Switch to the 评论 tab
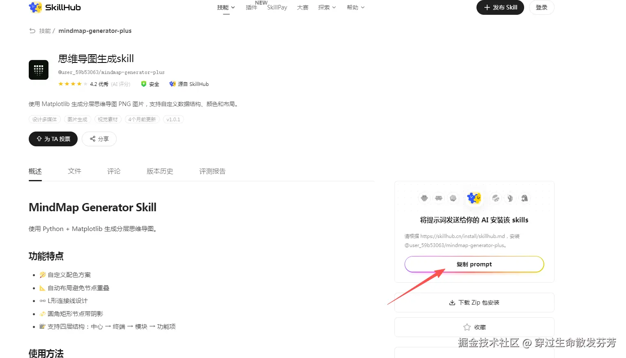Viewport: 626px width, 358px height. 114,171
